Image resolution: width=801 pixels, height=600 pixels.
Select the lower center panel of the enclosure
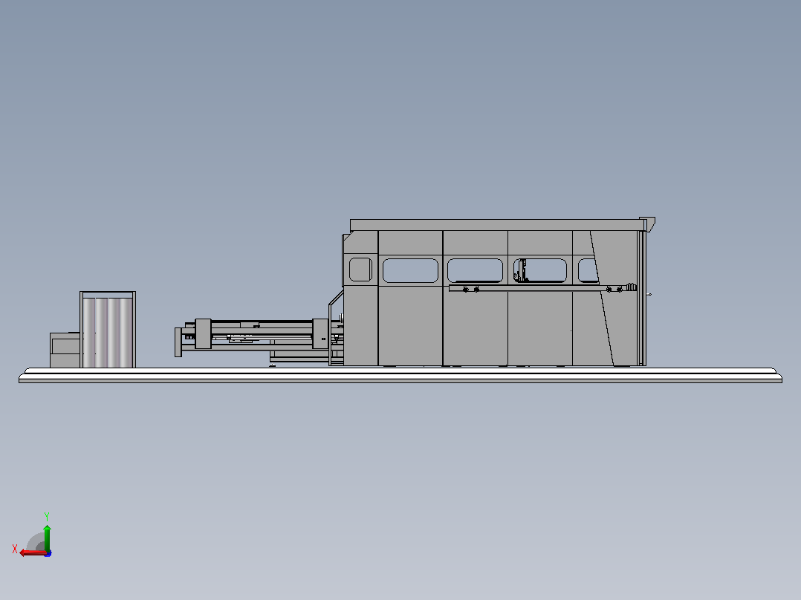tap(475, 326)
